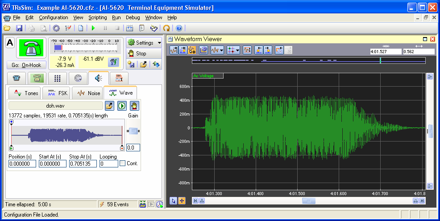Click the Looping count field
Image resolution: width=440 pixels, height=221 pixels.
[108, 164]
